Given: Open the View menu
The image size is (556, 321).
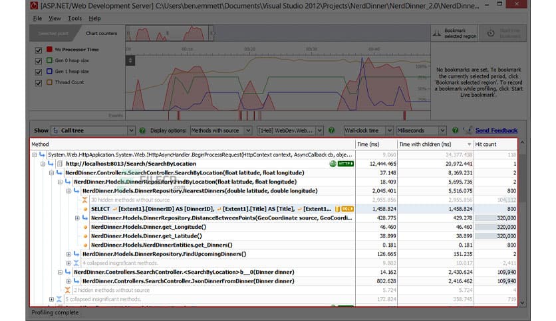Looking at the screenshot, I should point(55,19).
